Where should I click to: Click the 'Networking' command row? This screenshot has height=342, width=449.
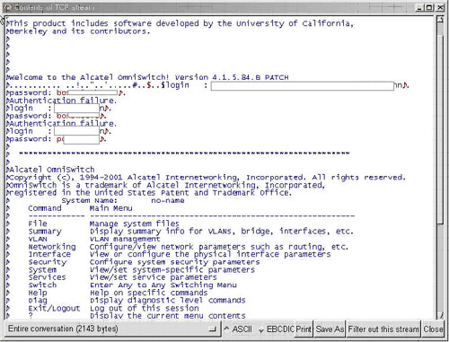(189, 247)
